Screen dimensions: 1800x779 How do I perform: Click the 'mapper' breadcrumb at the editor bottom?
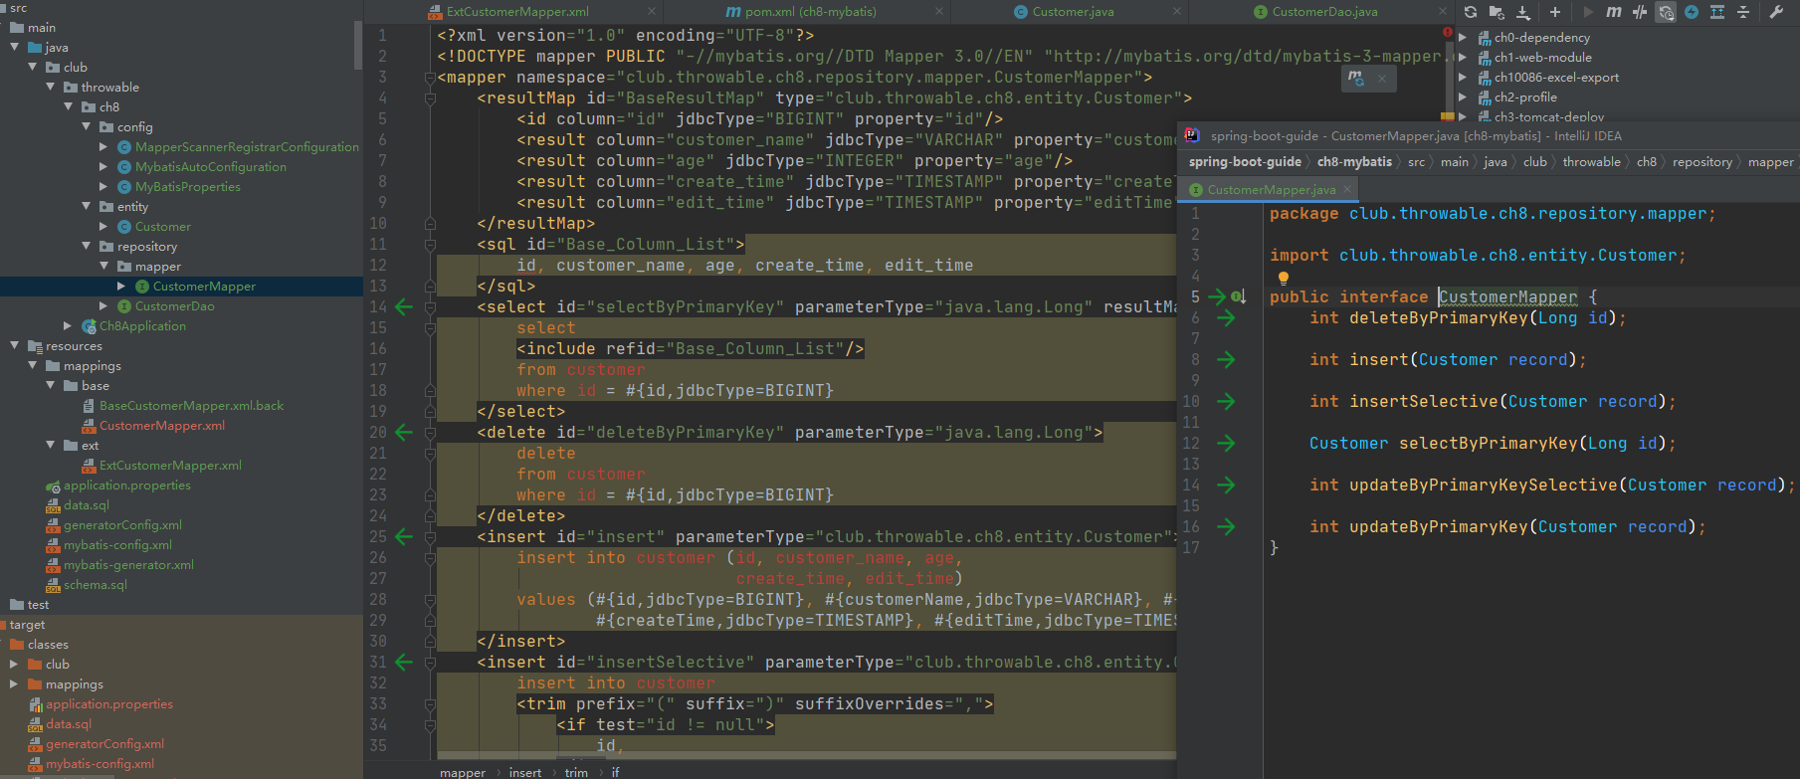point(463,772)
